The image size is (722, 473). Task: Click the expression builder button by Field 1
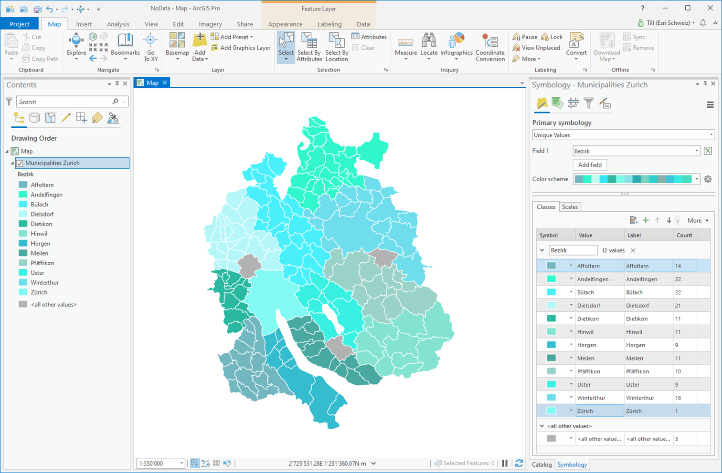[708, 151]
